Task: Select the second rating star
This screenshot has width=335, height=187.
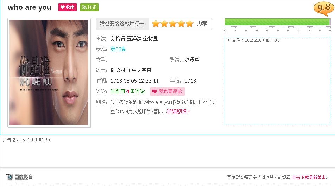Action: (x=164, y=24)
